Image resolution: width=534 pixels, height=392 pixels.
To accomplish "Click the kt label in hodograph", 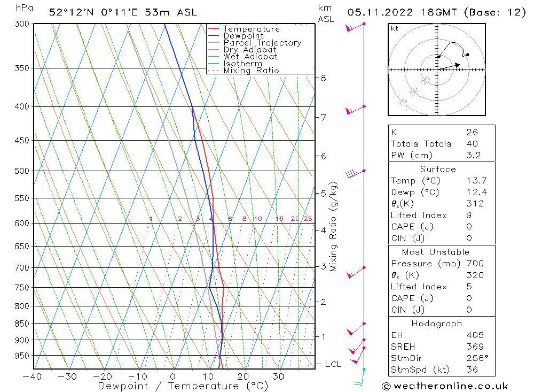I will click(395, 28).
